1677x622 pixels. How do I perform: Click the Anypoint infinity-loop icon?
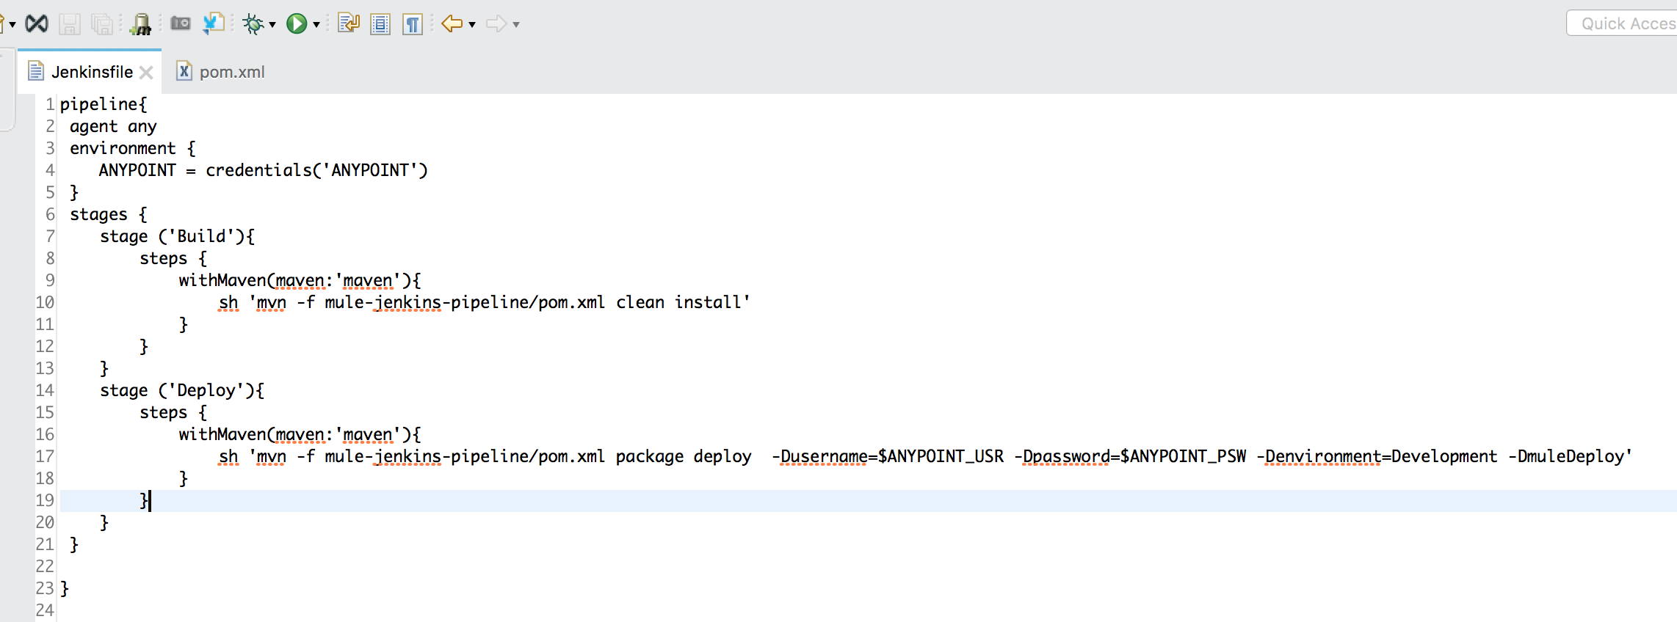(37, 24)
